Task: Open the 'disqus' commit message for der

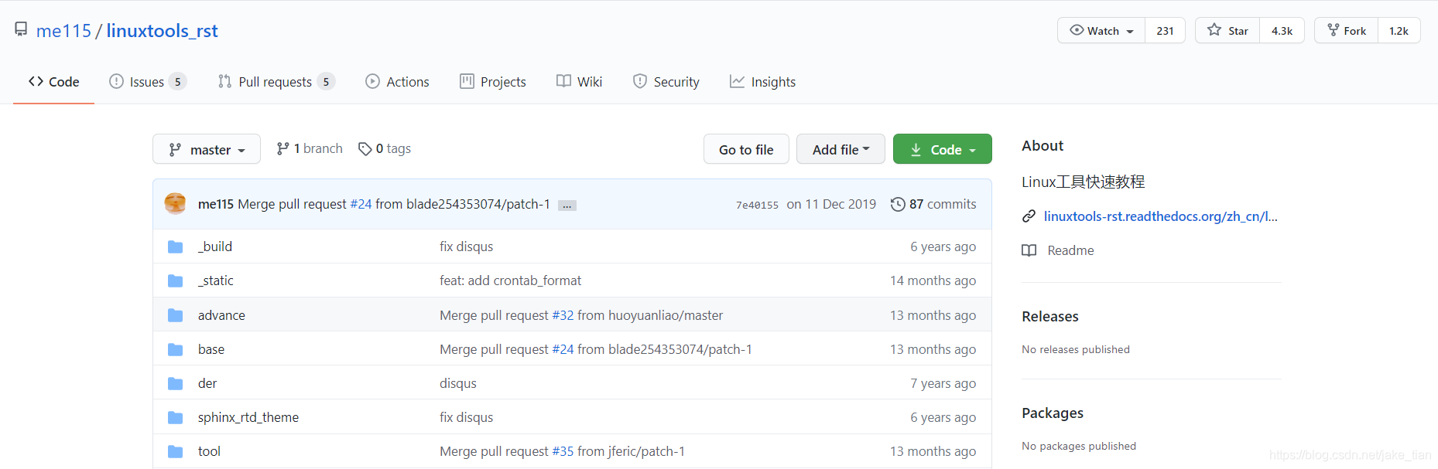Action: click(x=458, y=383)
